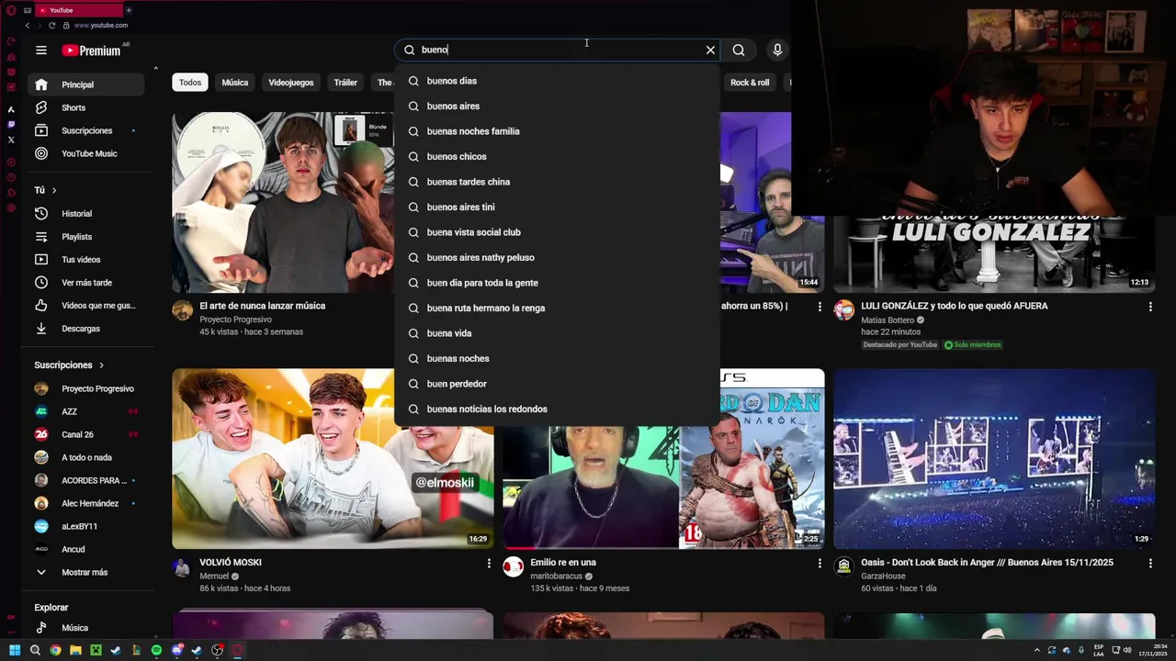The width and height of the screenshot is (1176, 661).
Task: Open the AZZ subscription channel
Action: click(x=86, y=411)
